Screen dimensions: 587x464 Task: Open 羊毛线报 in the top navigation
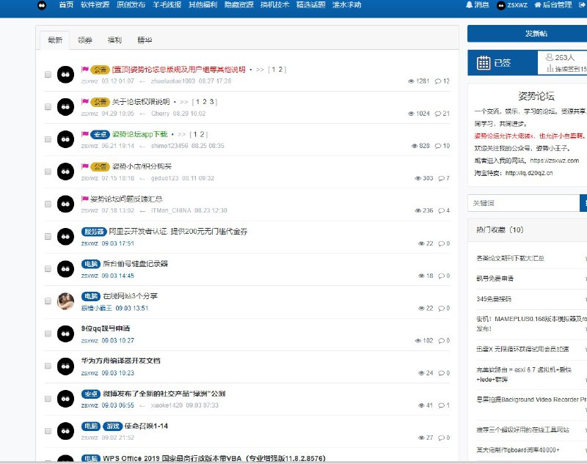pos(167,5)
